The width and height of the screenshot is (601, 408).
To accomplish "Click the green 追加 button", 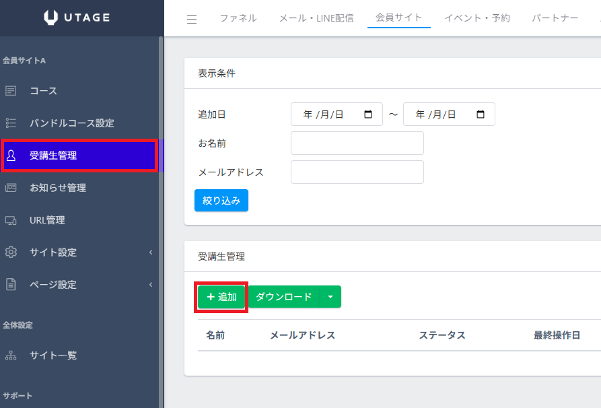I will [221, 297].
